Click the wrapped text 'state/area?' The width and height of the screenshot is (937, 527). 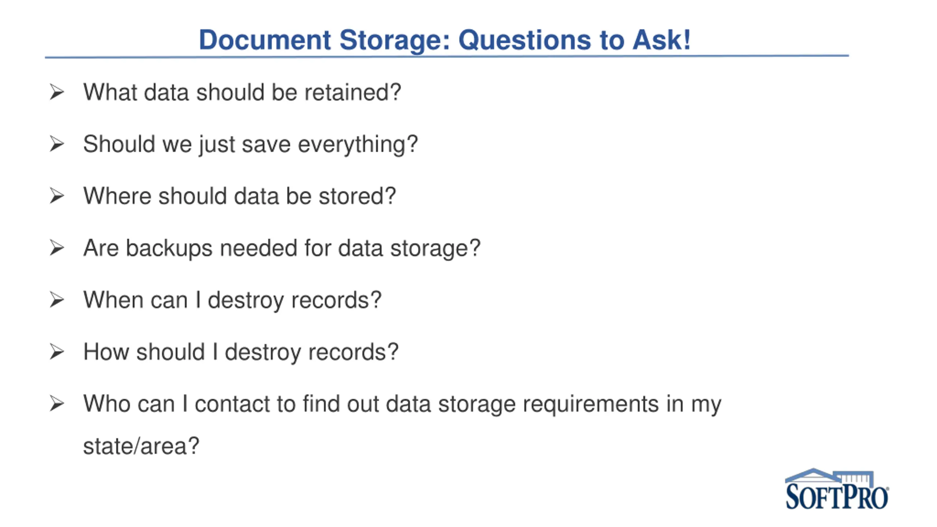tap(141, 446)
